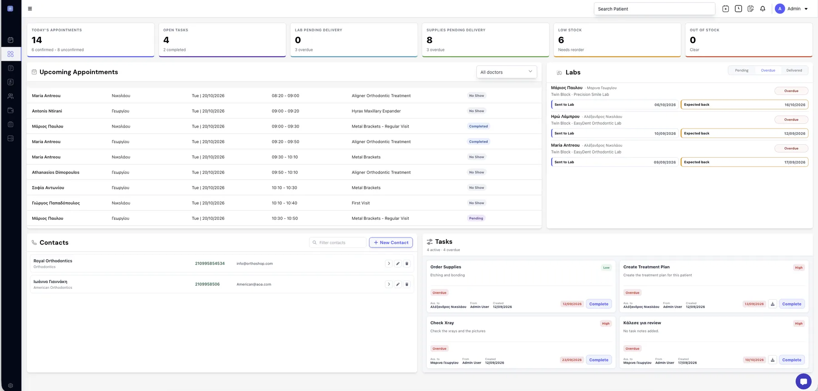Open the Low Stock summary card

tap(617, 40)
